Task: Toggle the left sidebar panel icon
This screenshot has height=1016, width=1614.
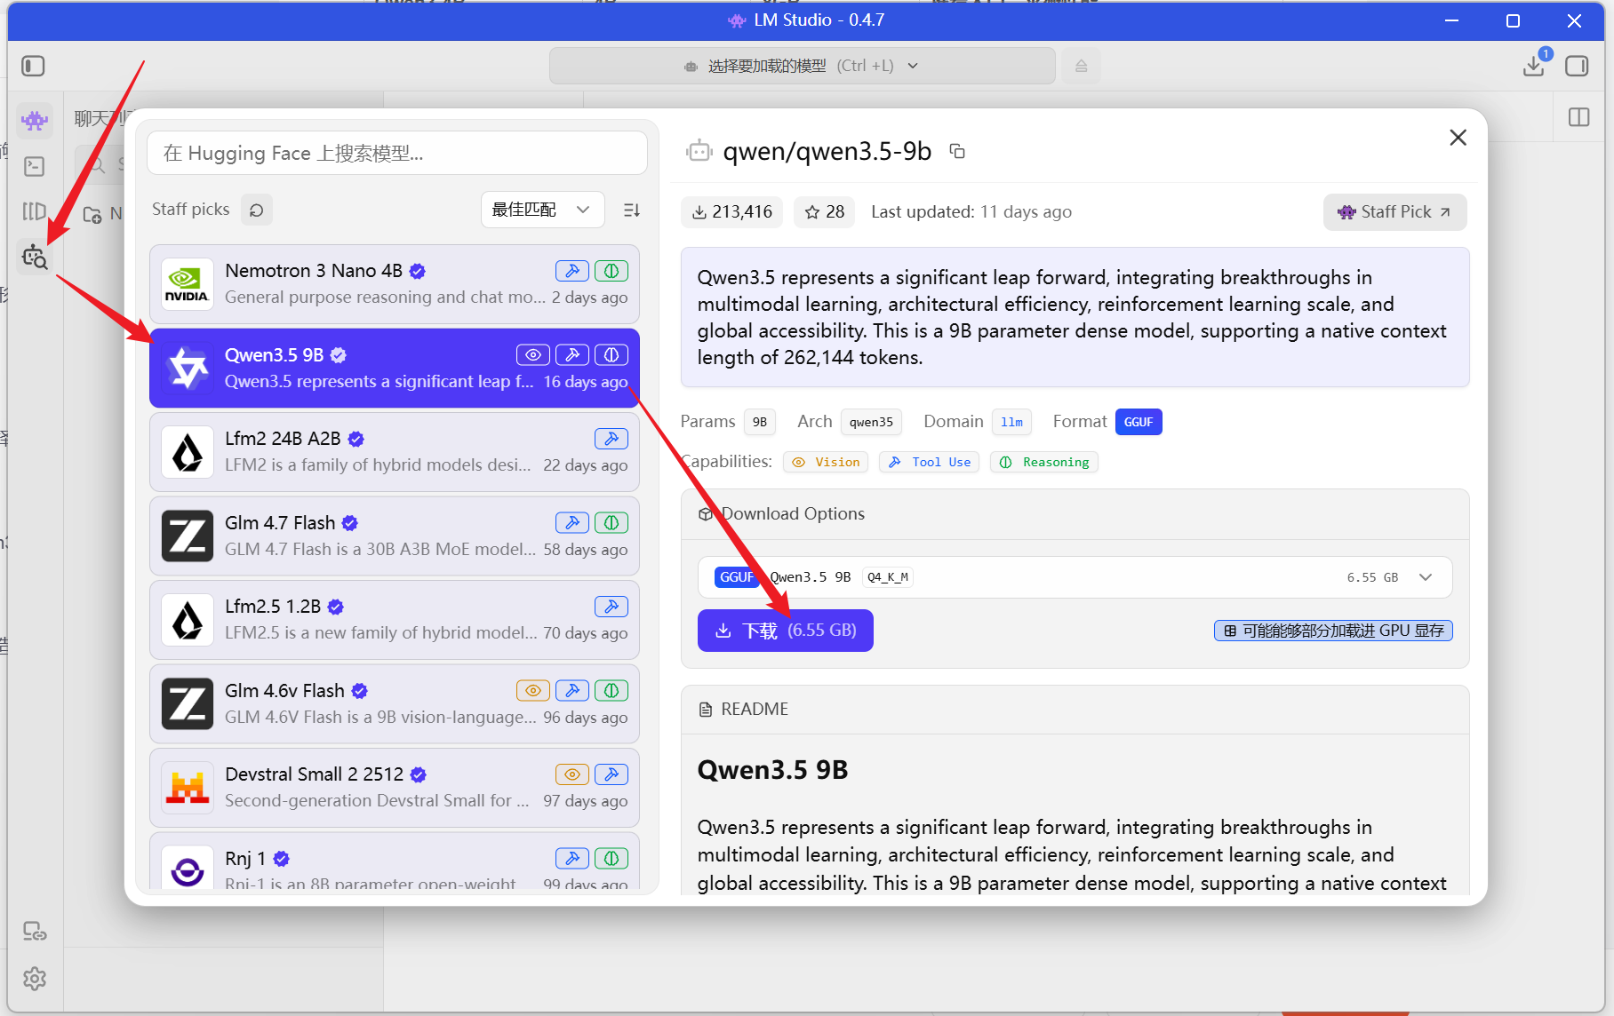Action: (33, 66)
